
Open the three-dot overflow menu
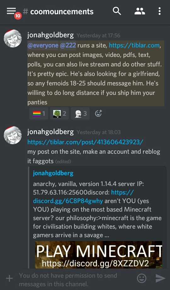(x=160, y=11)
